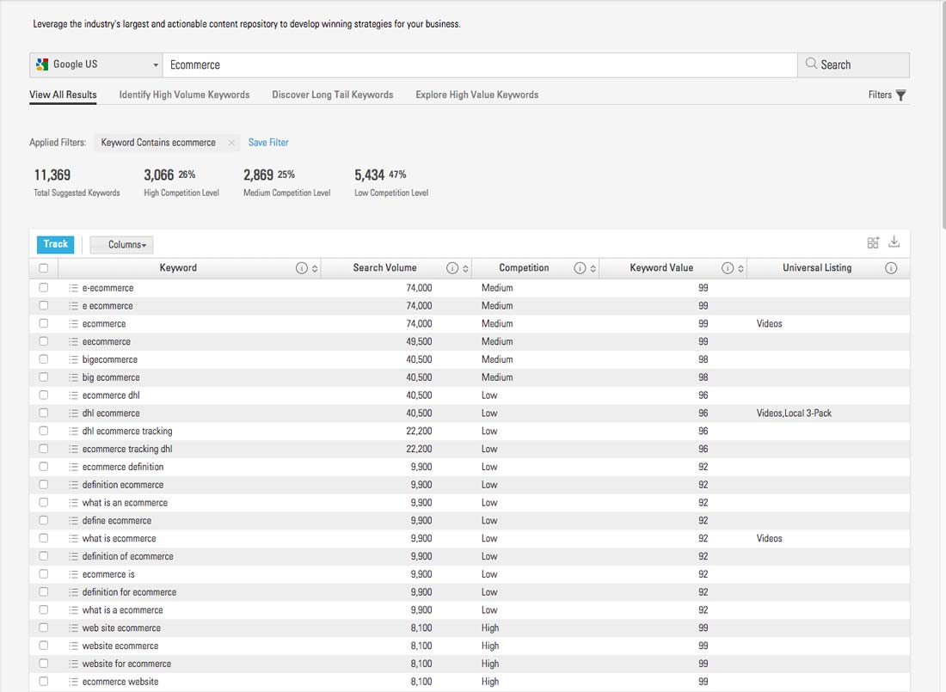Screen dimensions: 946x692
Task: Click the download export icon above table
Action: click(x=894, y=242)
